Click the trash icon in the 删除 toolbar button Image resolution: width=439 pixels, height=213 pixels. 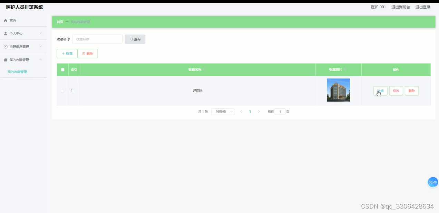point(84,54)
